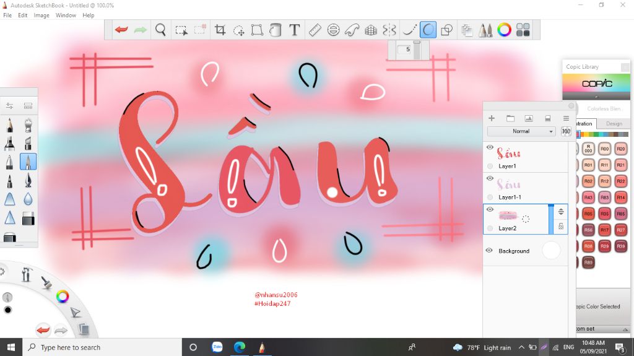Open the Layer Editor toolbar icon
Image resolution: width=634 pixels, height=356 pixels.
click(x=467, y=30)
